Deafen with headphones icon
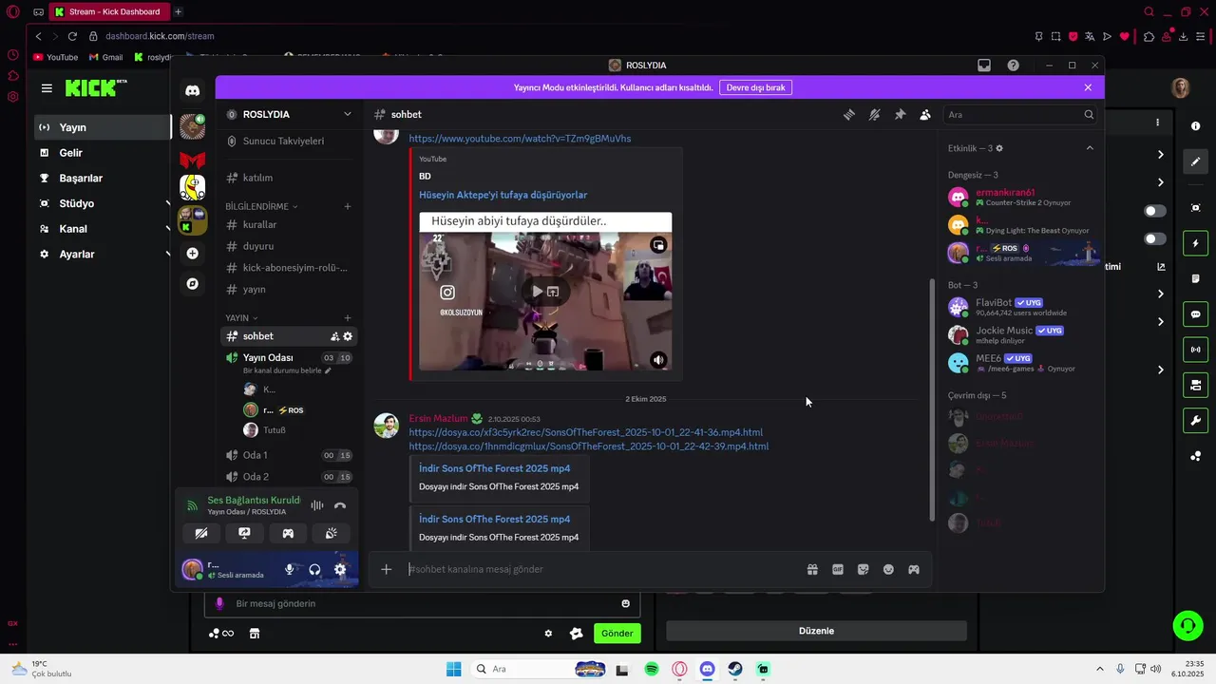The image size is (1216, 684). coord(314,569)
